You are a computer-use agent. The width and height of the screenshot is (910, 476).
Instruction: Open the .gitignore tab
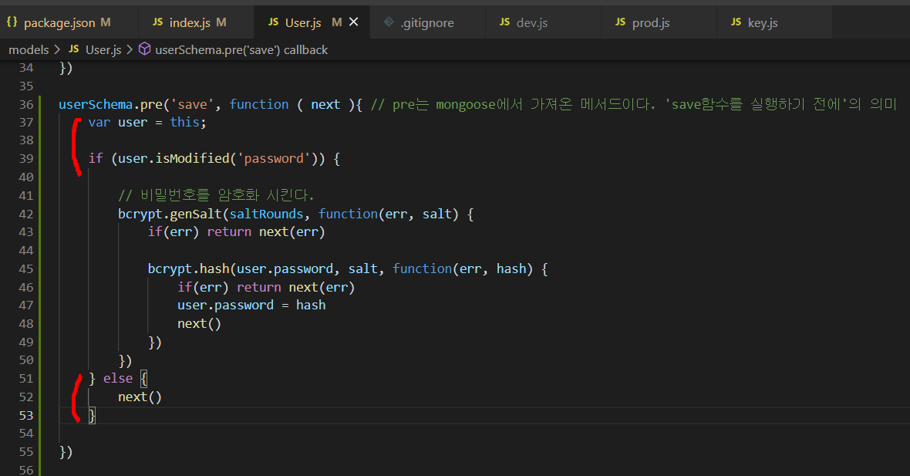click(426, 22)
